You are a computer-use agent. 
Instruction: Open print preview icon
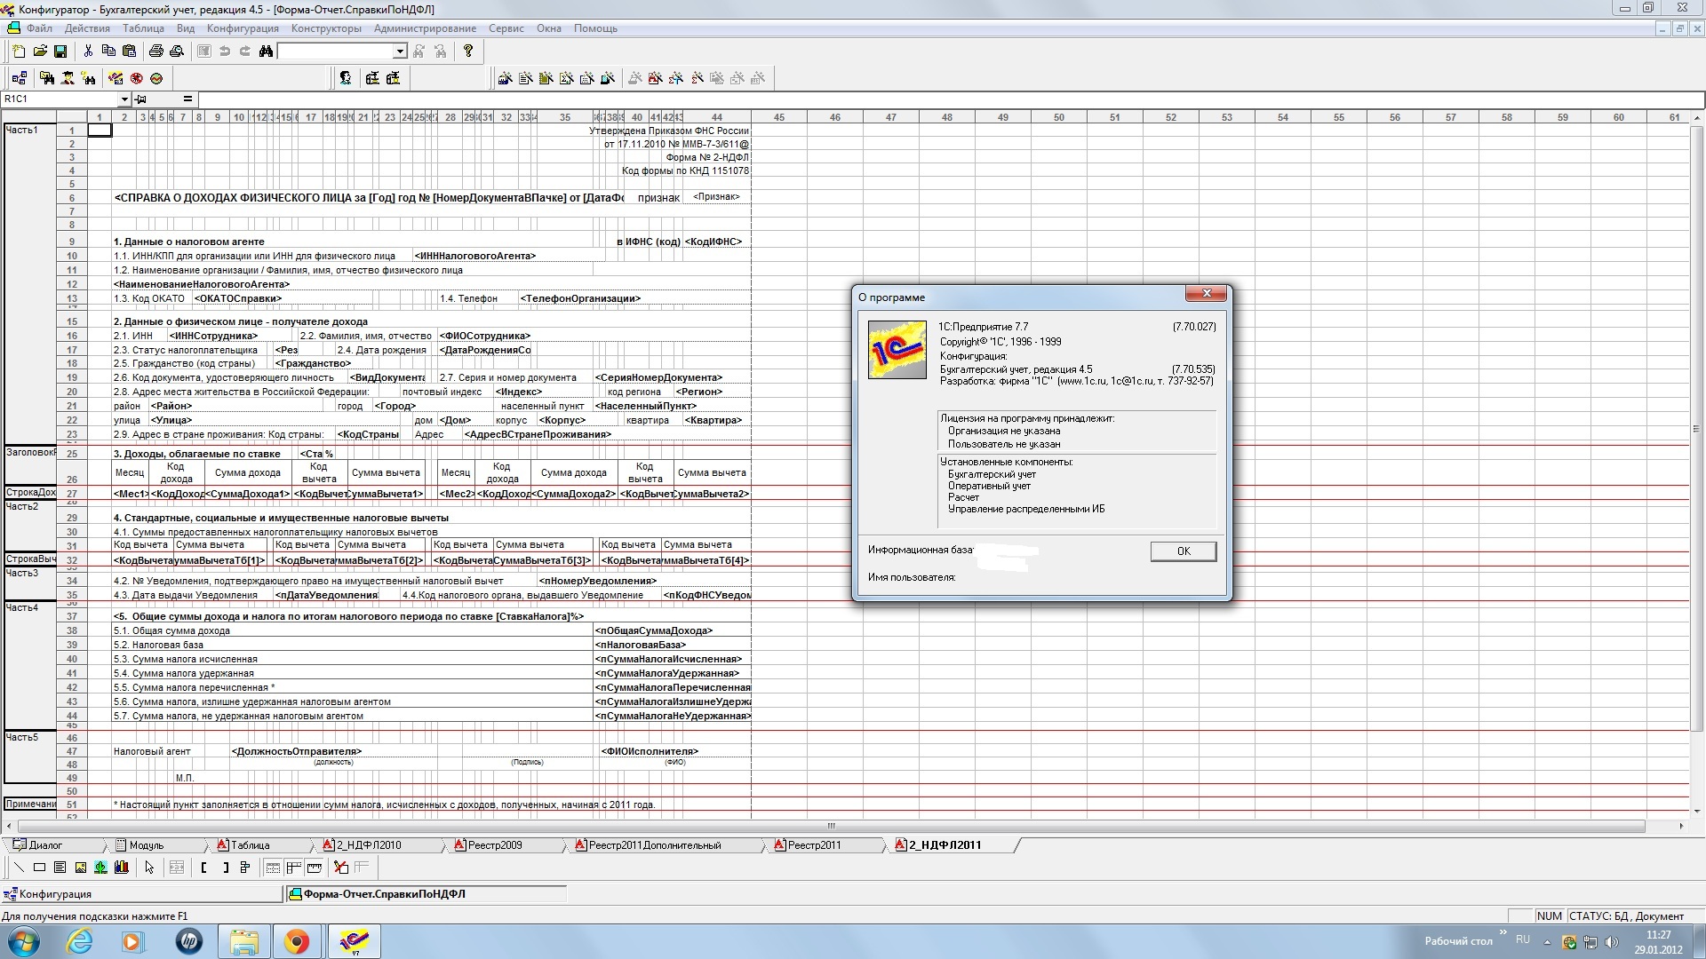pyautogui.click(x=177, y=52)
